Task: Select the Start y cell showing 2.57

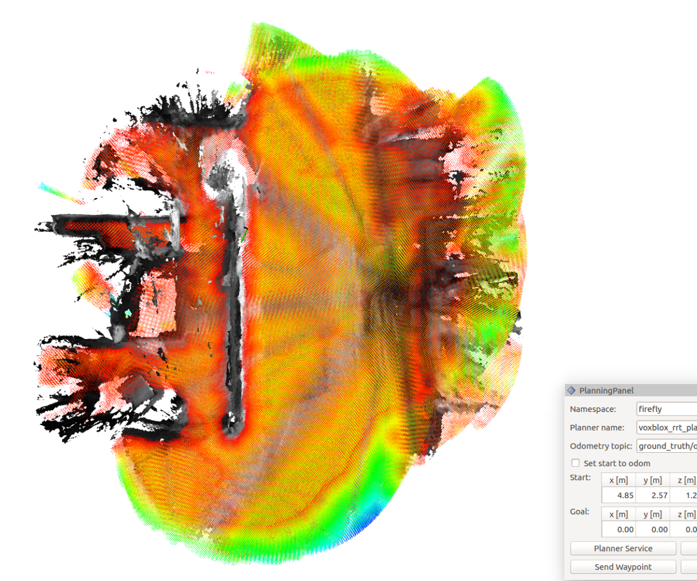Action: click(653, 495)
